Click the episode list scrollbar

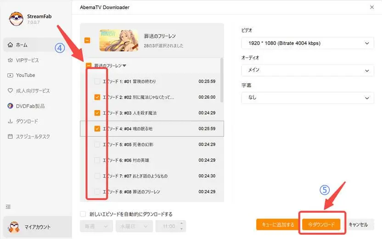(x=222, y=80)
